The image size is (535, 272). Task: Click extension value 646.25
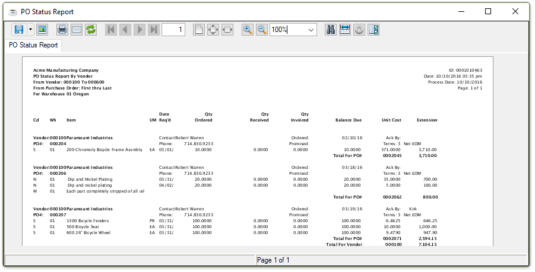click(x=430, y=221)
